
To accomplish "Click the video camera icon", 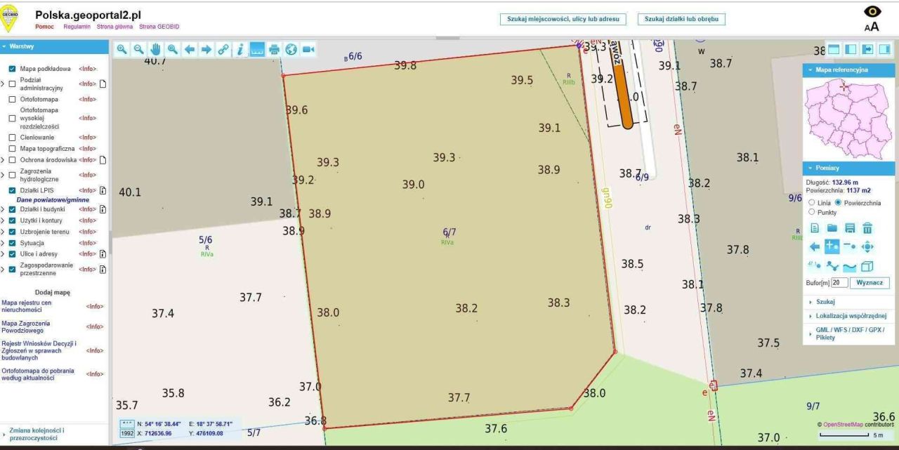I will (x=308, y=49).
